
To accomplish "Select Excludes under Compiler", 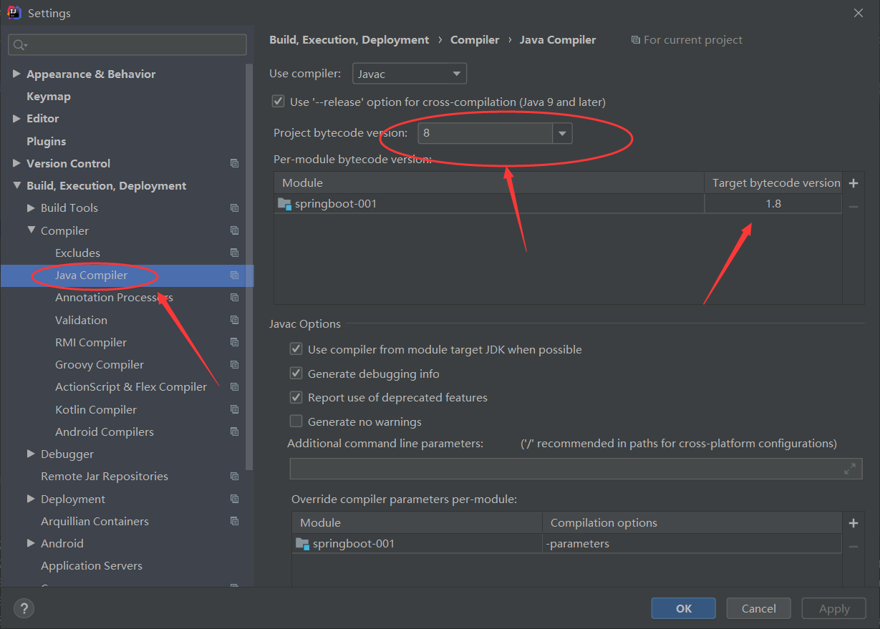I will pyautogui.click(x=77, y=253).
